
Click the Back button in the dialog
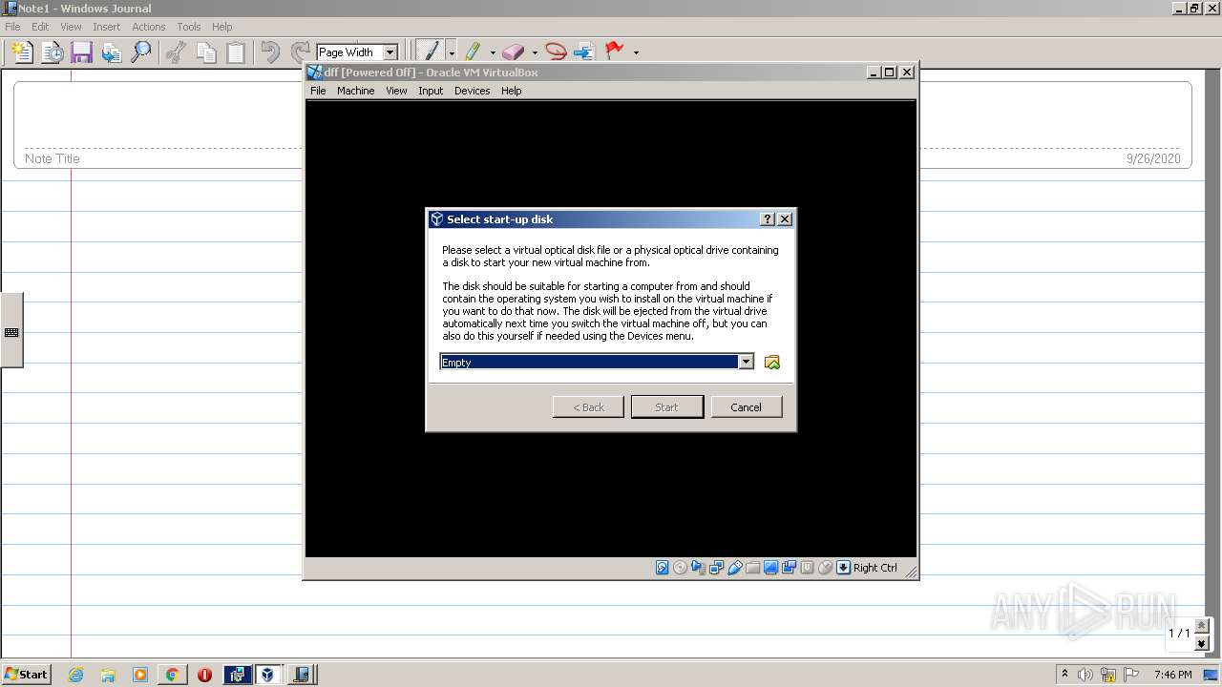click(x=588, y=406)
